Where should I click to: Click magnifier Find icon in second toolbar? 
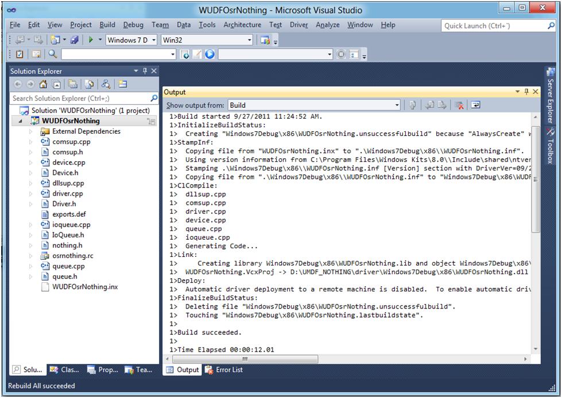pos(53,54)
